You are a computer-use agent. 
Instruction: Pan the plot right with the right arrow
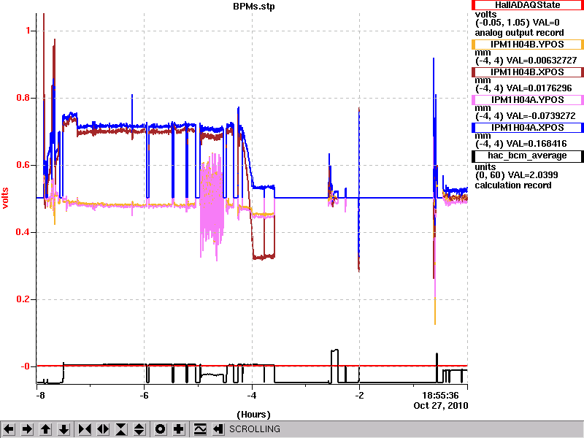click(x=27, y=429)
